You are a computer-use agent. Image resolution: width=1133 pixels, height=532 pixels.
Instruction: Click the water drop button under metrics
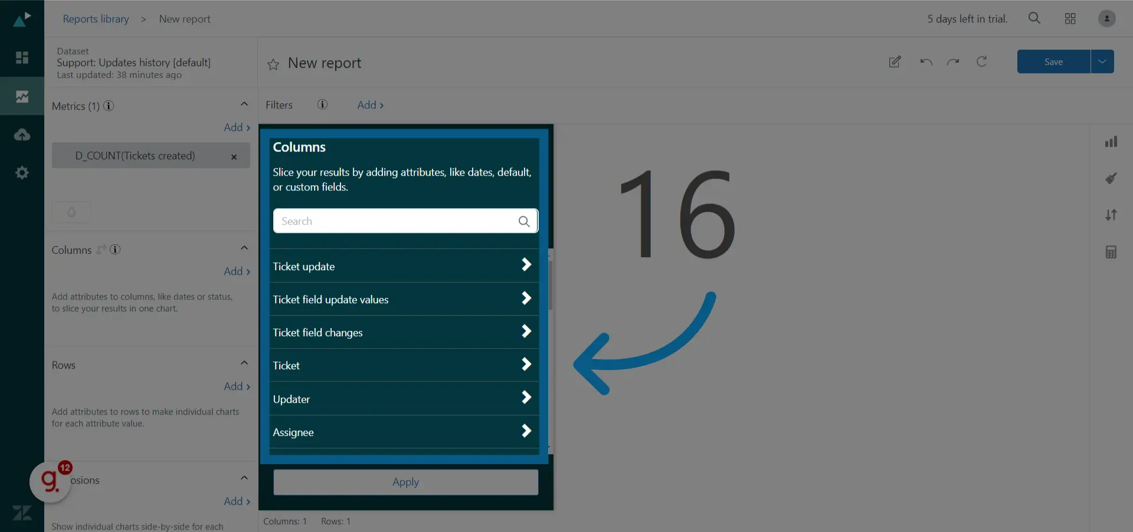coord(71,212)
